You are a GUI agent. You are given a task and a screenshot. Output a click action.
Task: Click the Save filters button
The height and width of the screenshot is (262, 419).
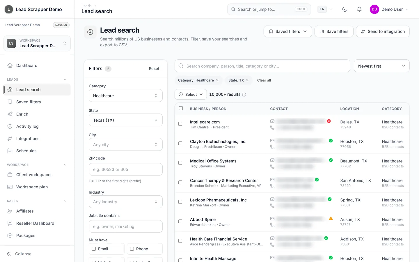[x=334, y=31]
